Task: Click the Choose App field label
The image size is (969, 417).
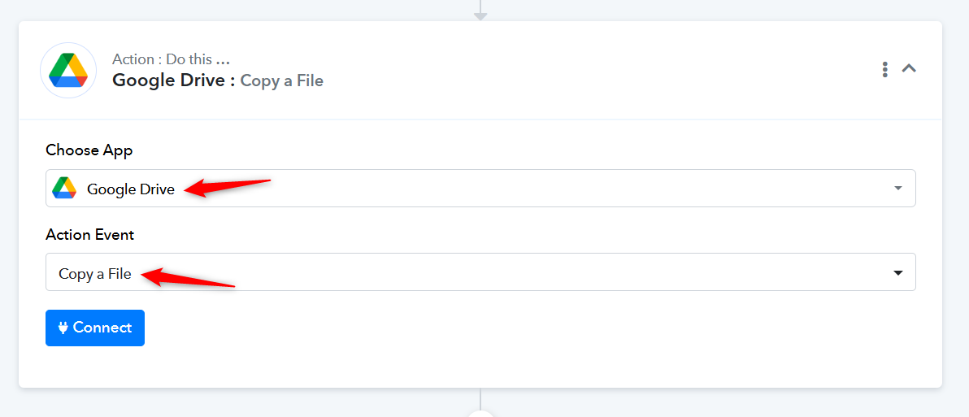Action: tap(89, 150)
